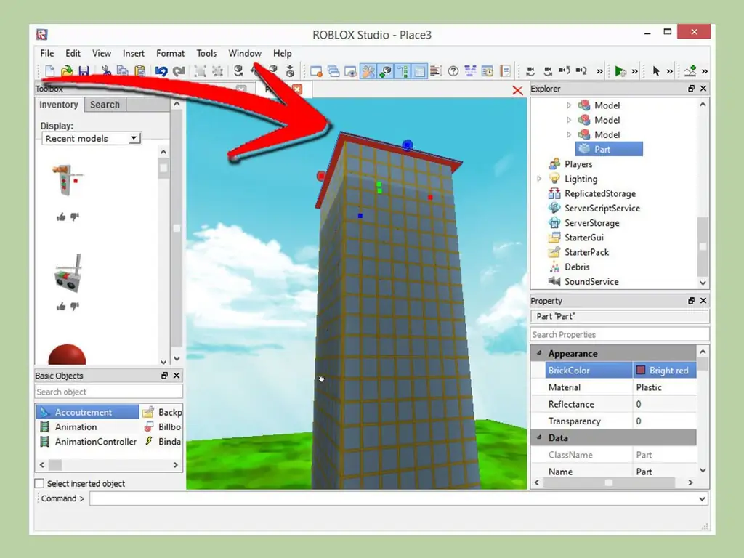Viewport: 744px width, 558px height.
Task: Undo the last action with blue arrow
Action: [x=161, y=71]
